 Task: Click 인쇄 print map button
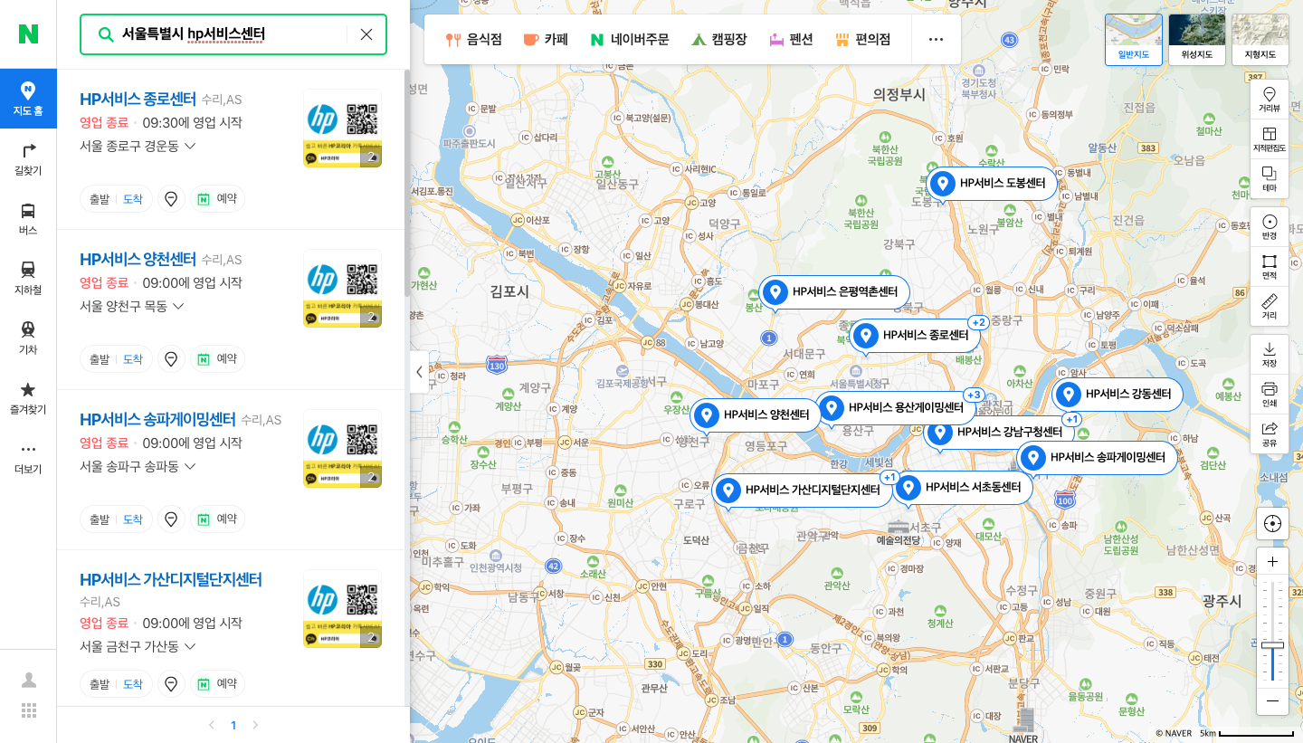1270,395
